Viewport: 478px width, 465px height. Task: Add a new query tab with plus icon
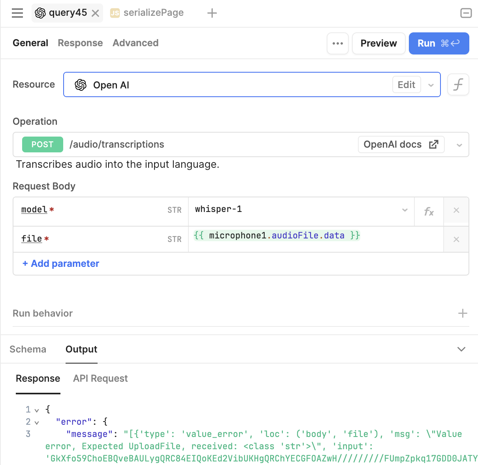(212, 13)
